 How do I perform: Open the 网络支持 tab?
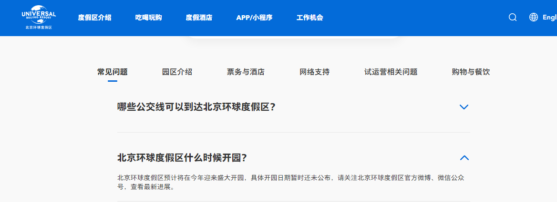[x=314, y=72]
